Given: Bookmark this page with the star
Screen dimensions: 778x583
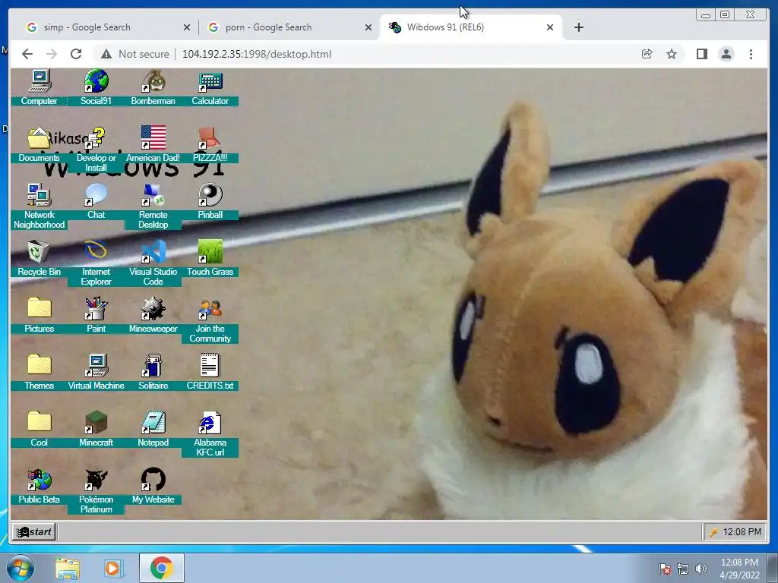Looking at the screenshot, I should (x=672, y=54).
